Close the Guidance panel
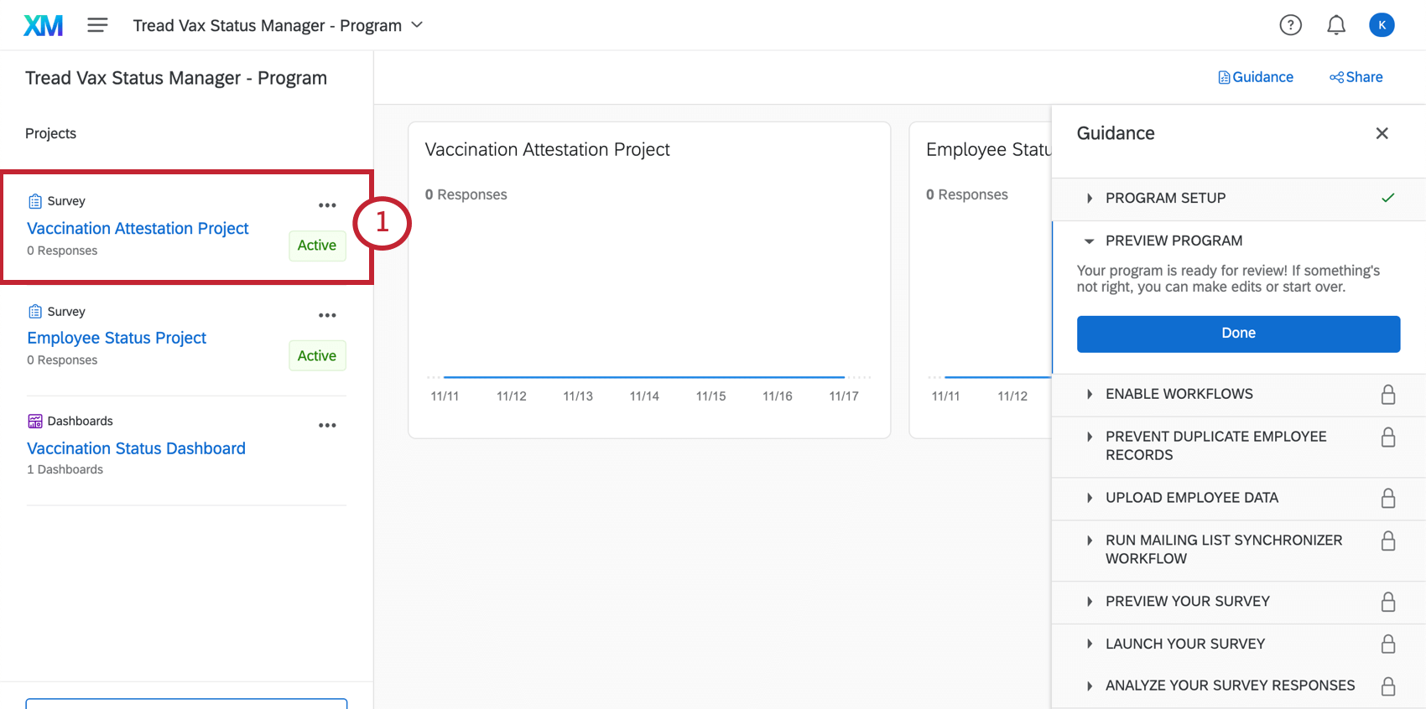The height and width of the screenshot is (709, 1426). tap(1382, 133)
